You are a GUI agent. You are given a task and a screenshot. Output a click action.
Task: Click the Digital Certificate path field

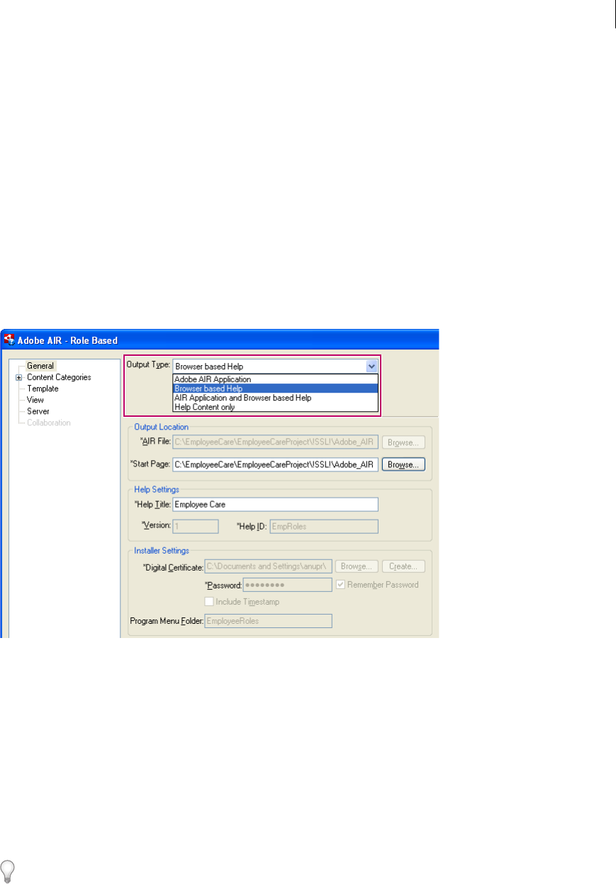click(268, 566)
